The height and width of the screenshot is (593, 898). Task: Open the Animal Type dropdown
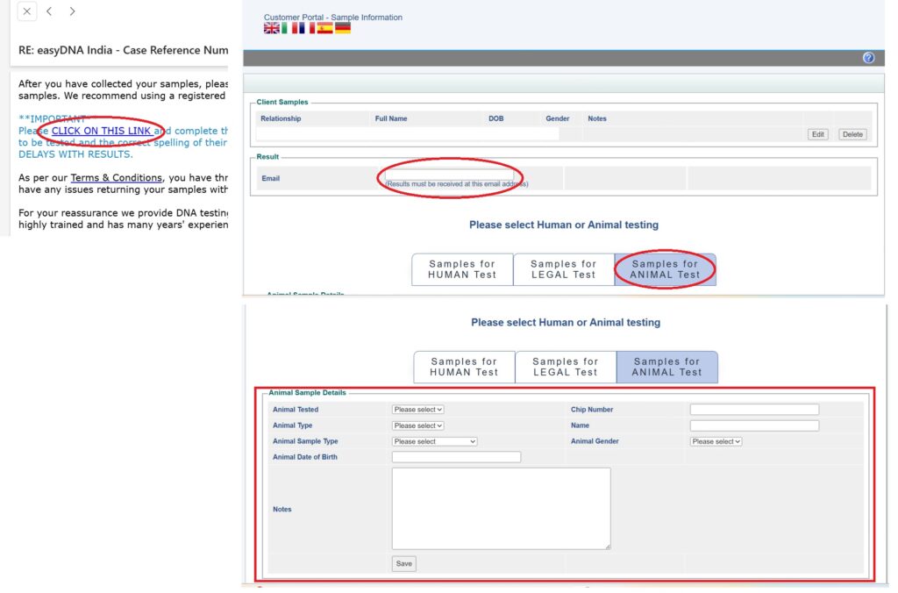click(x=418, y=425)
